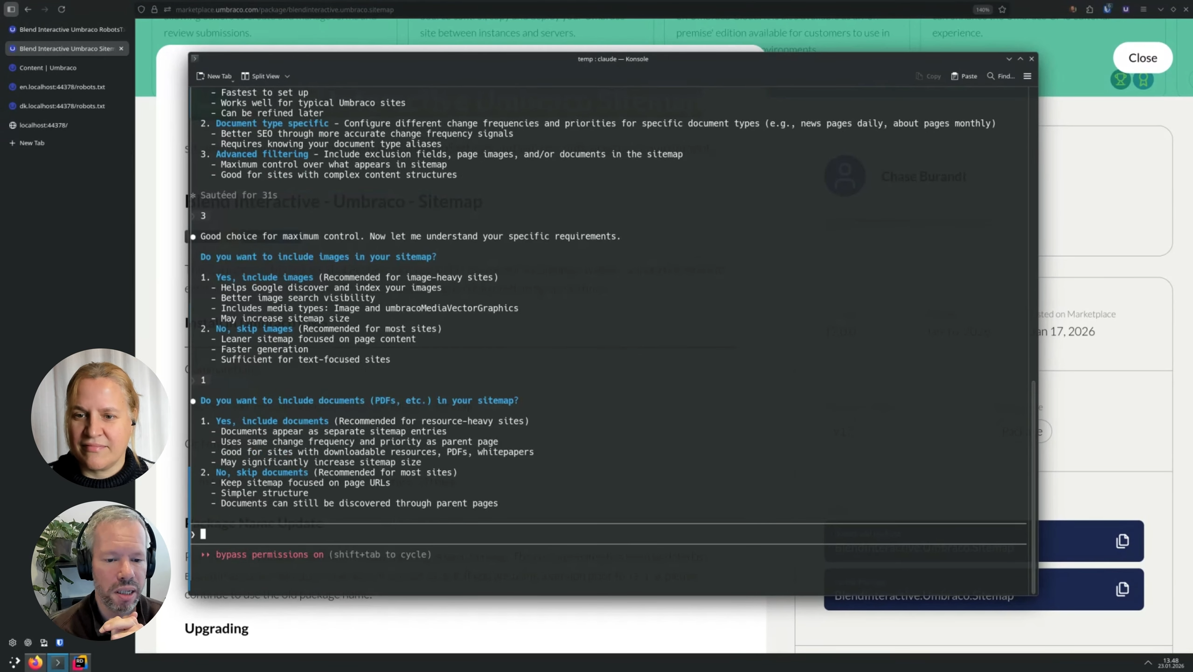Open the en.localhost:44378/robots.txt tab
Image resolution: width=1193 pixels, height=672 pixels.
tap(68, 87)
